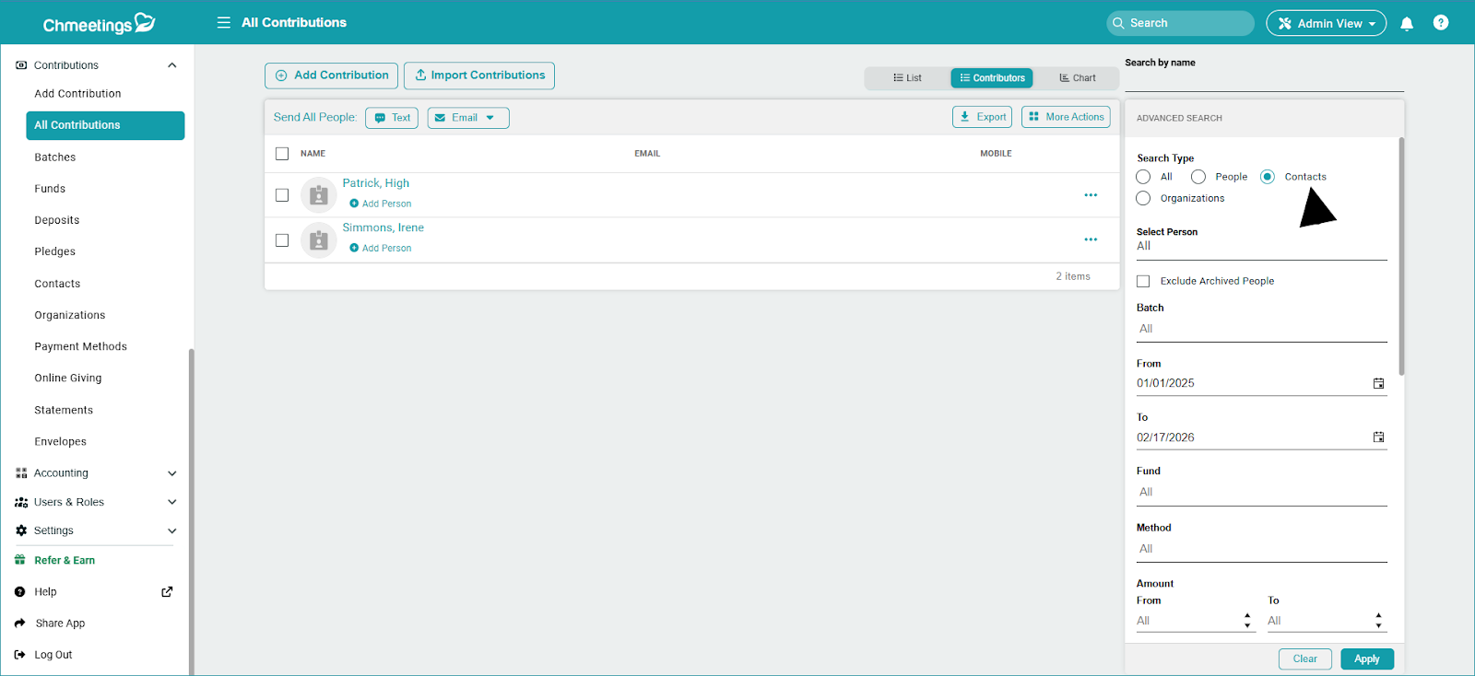Open the Email dropdown arrow

point(490,118)
